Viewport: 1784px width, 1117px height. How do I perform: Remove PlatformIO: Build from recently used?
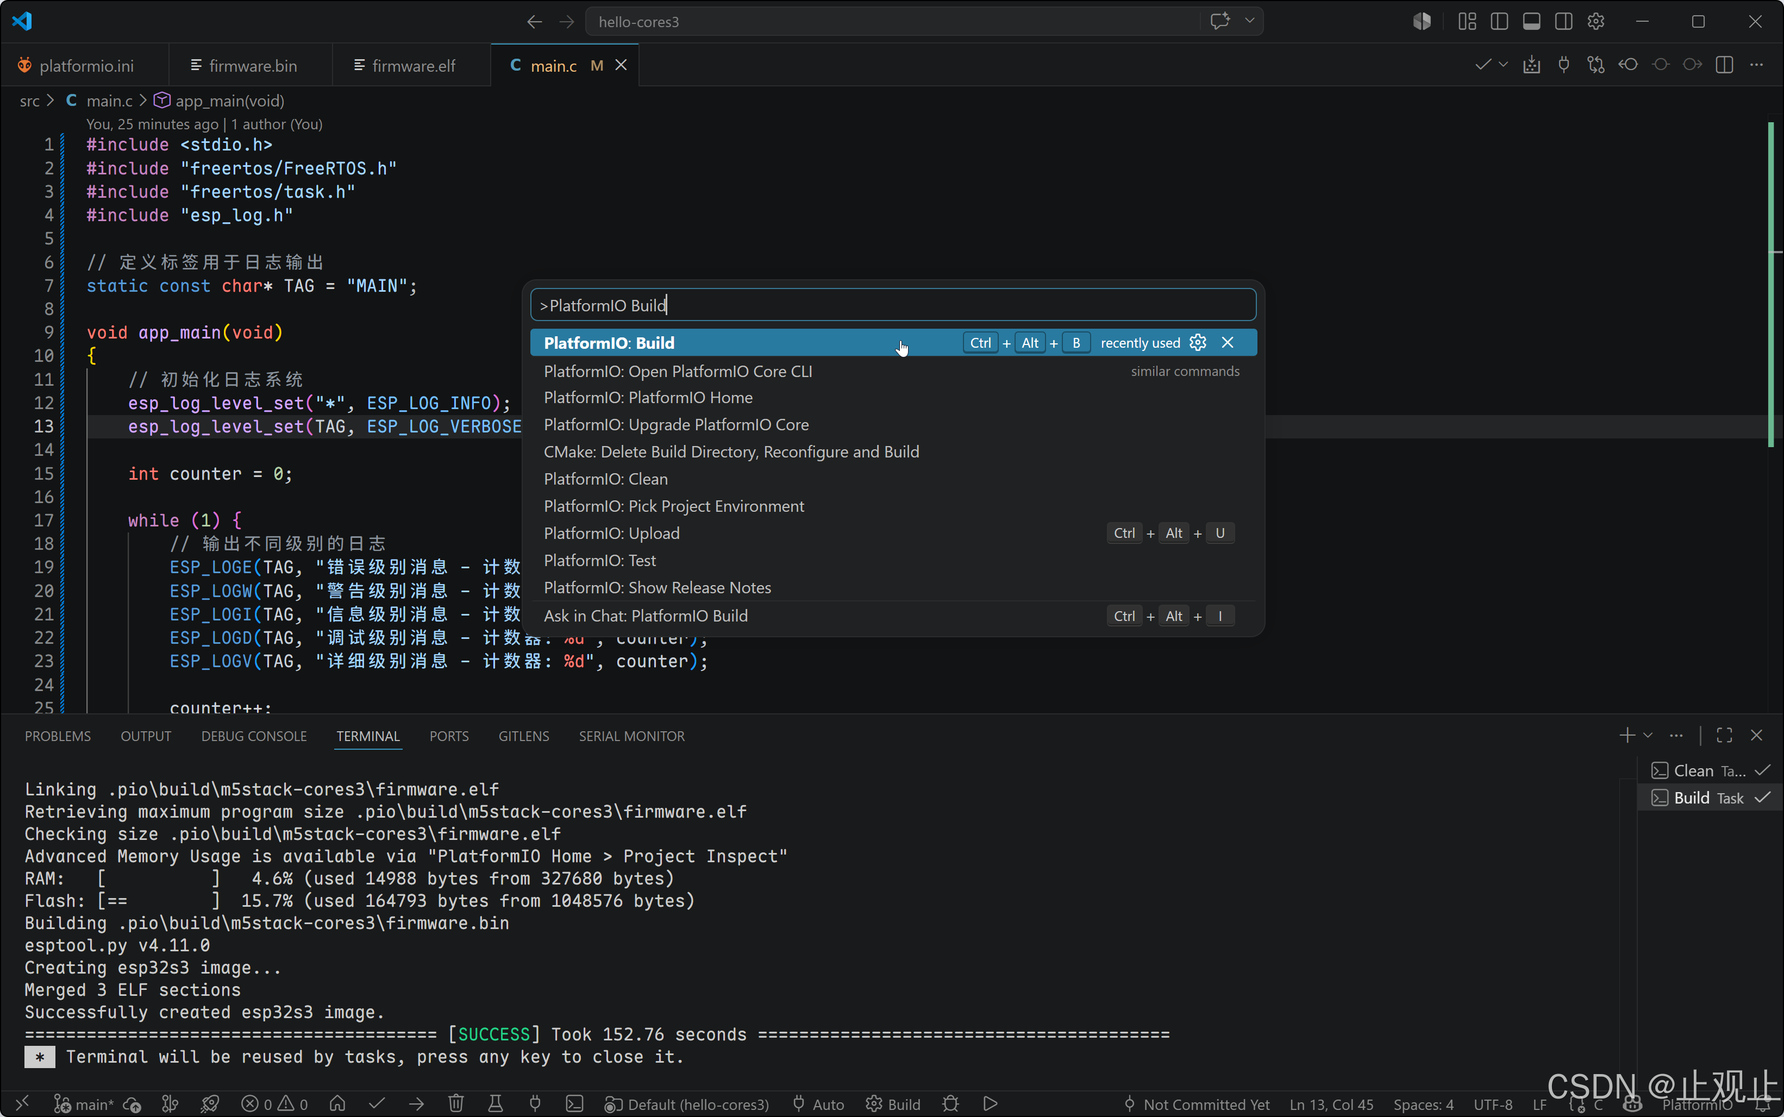point(1227,343)
